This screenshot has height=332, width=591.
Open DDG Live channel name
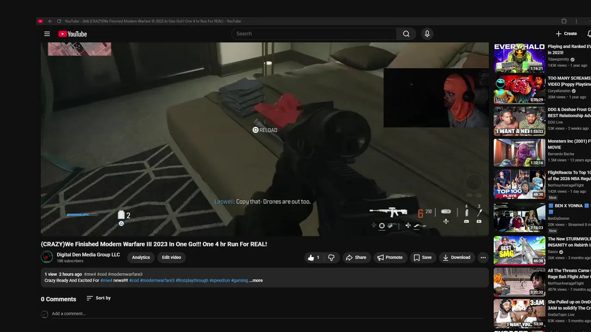pos(555,122)
